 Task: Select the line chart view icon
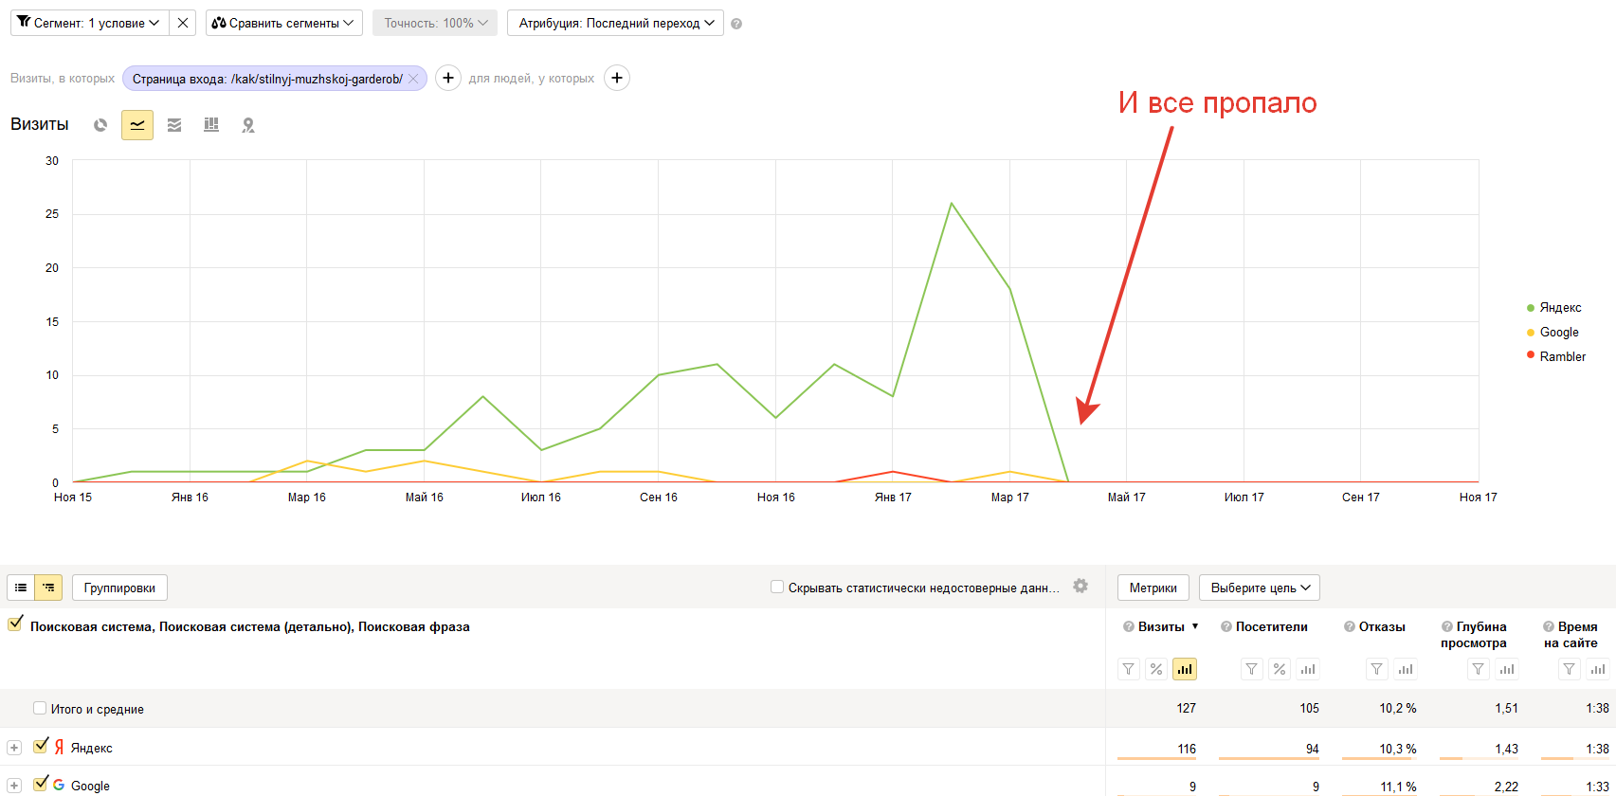pos(137,125)
